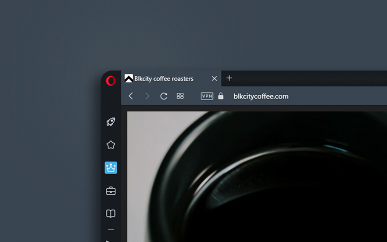Image resolution: width=387 pixels, height=242 pixels.
Task: Open the Speed Dial grid view
Action: pos(180,96)
